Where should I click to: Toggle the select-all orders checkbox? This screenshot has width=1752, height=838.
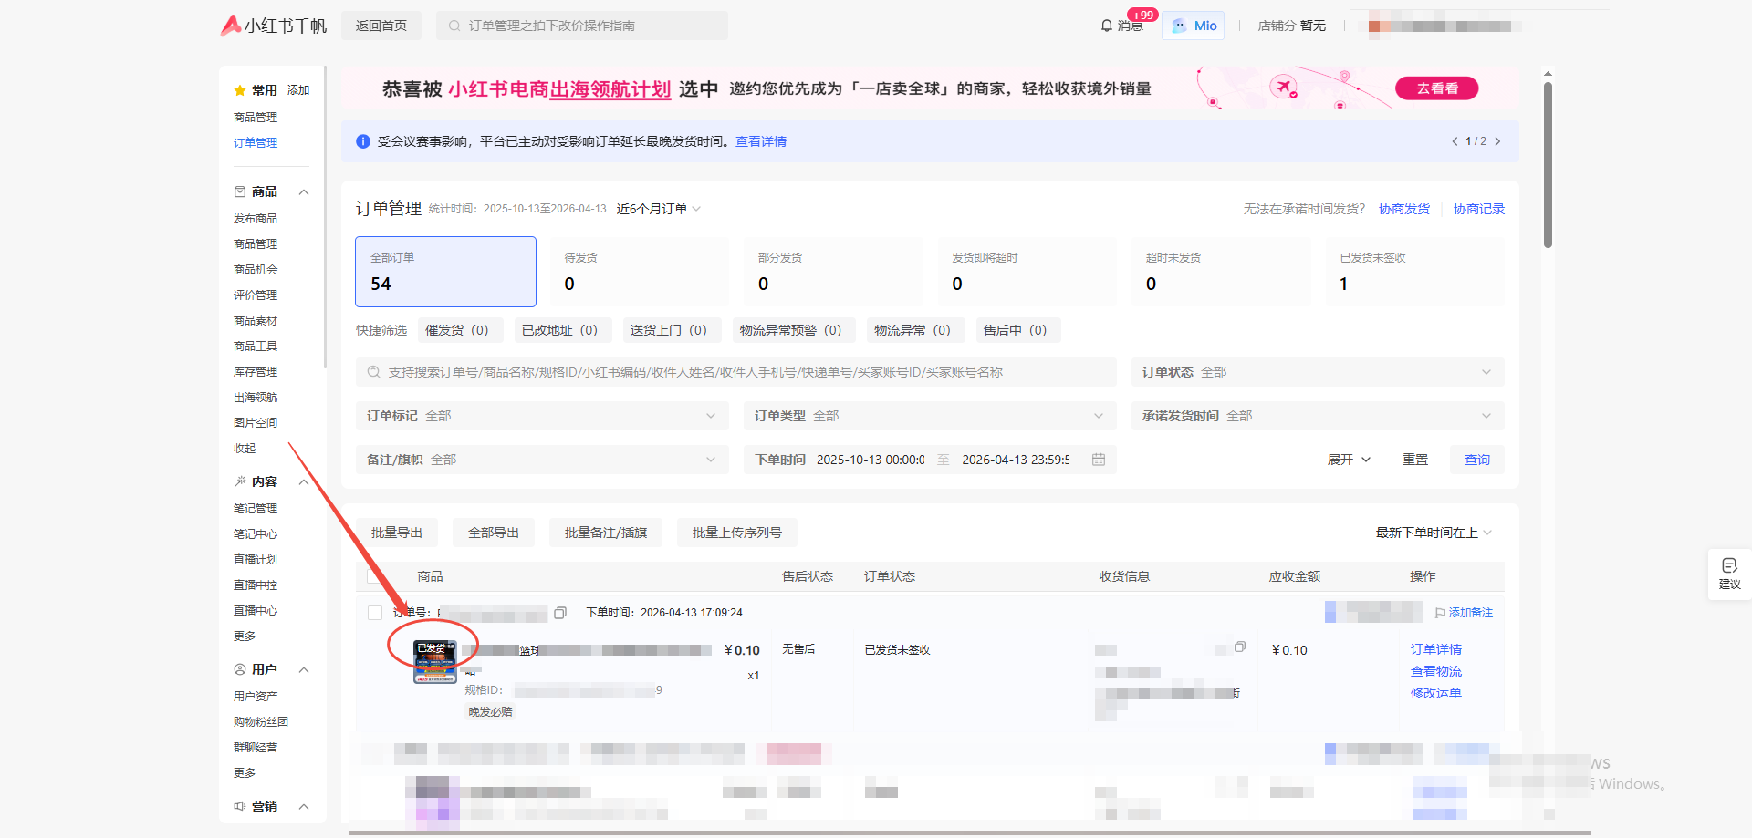(374, 576)
